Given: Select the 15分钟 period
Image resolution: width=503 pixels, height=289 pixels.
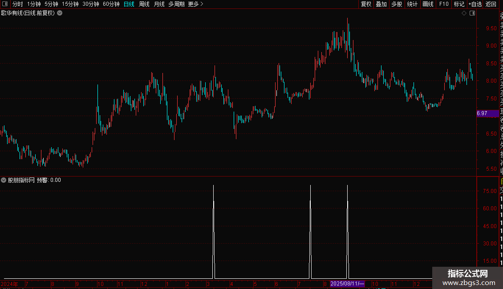Looking at the screenshot, I should pos(70,4).
